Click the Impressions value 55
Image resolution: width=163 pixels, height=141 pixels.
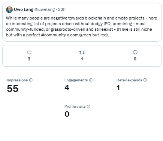pyautogui.click(x=13, y=88)
